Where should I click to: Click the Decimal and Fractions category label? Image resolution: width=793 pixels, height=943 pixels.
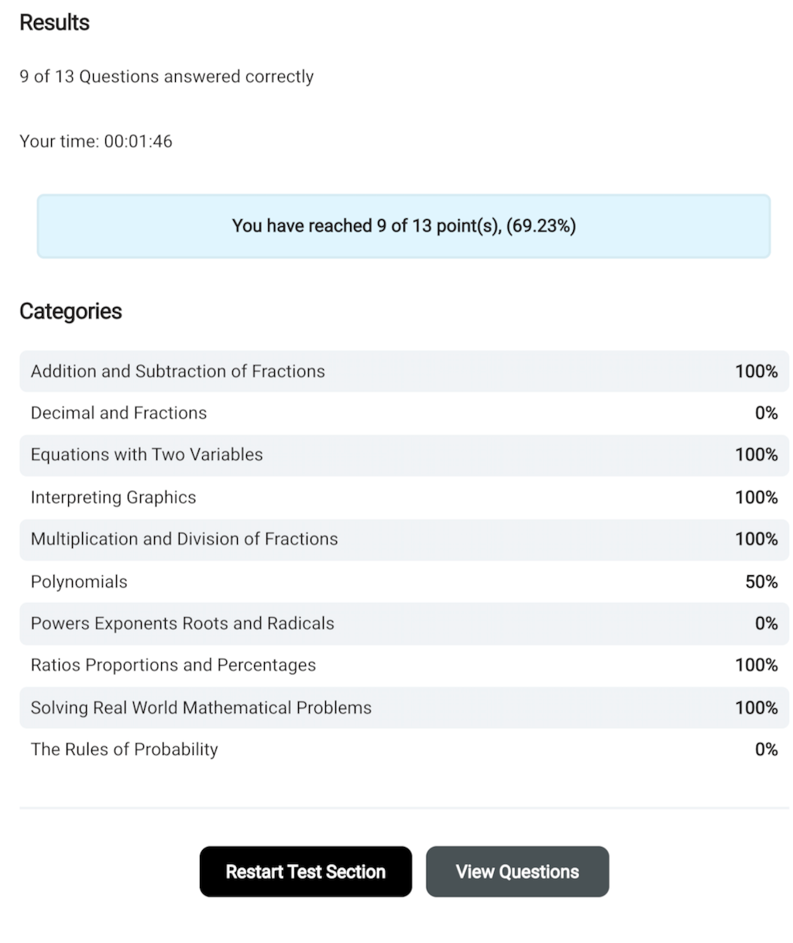(x=119, y=413)
